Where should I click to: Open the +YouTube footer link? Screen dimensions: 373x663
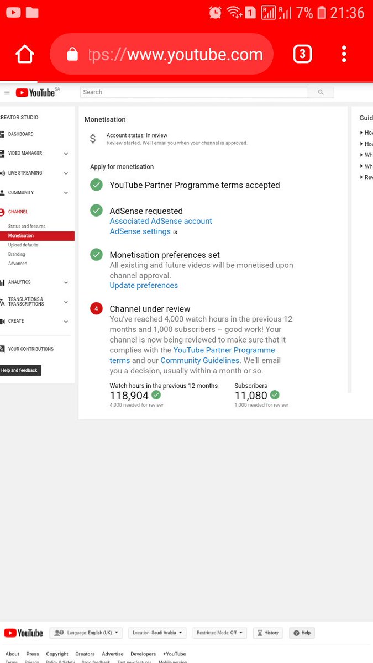[x=174, y=654]
